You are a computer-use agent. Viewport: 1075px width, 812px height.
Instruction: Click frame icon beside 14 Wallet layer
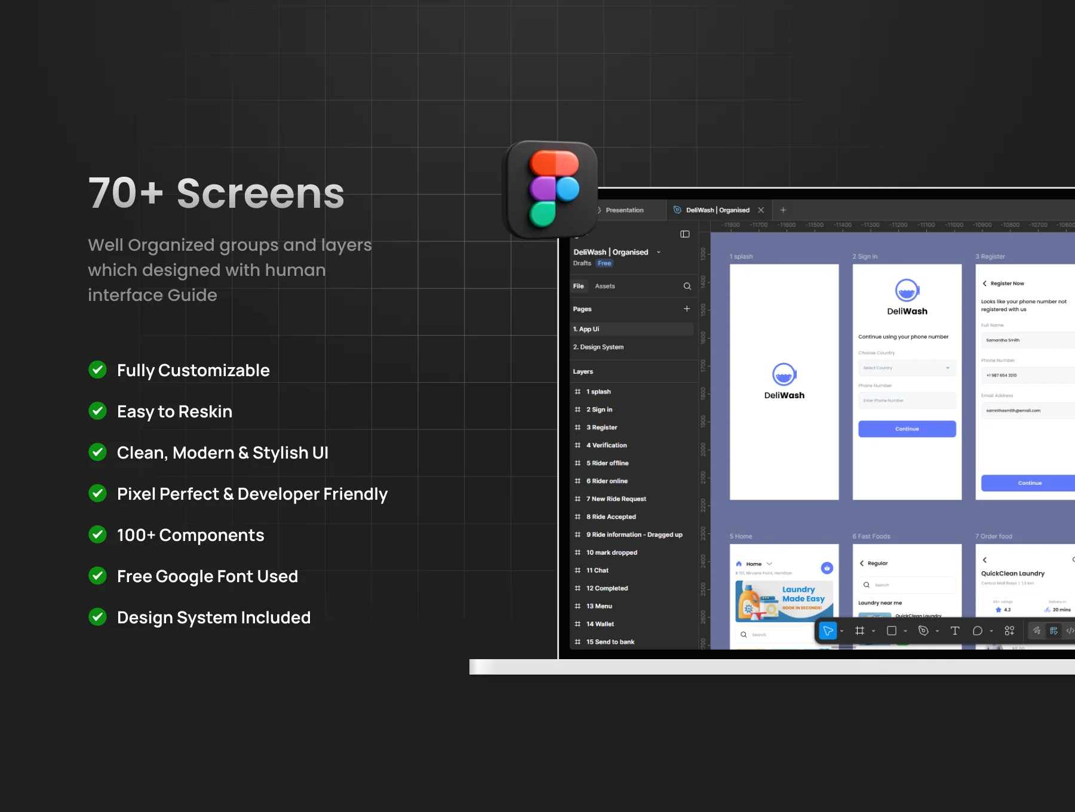point(578,624)
